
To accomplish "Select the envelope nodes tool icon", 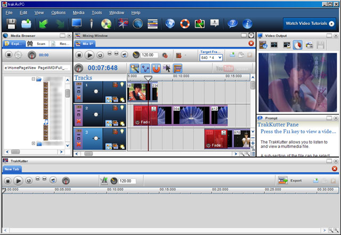I will pos(145,69).
